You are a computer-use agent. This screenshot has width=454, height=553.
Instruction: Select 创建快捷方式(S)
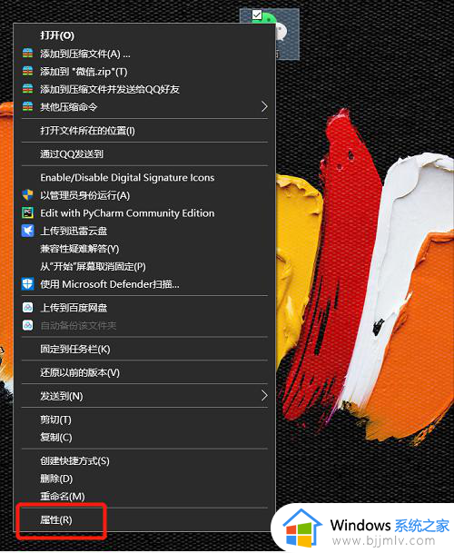coord(144,460)
